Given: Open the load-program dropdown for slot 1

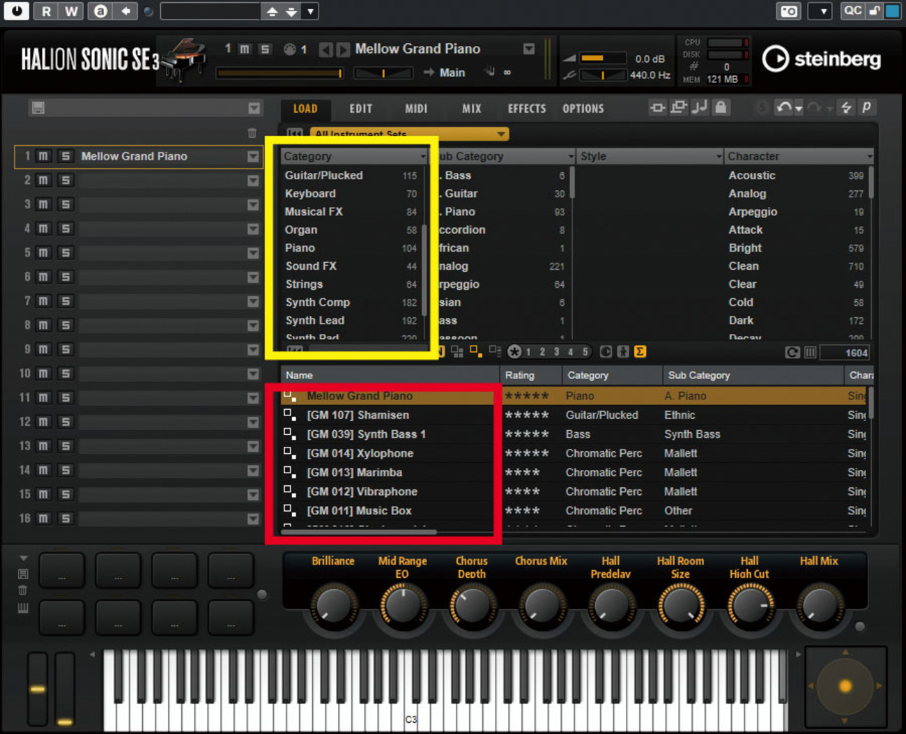Looking at the screenshot, I should tap(253, 157).
